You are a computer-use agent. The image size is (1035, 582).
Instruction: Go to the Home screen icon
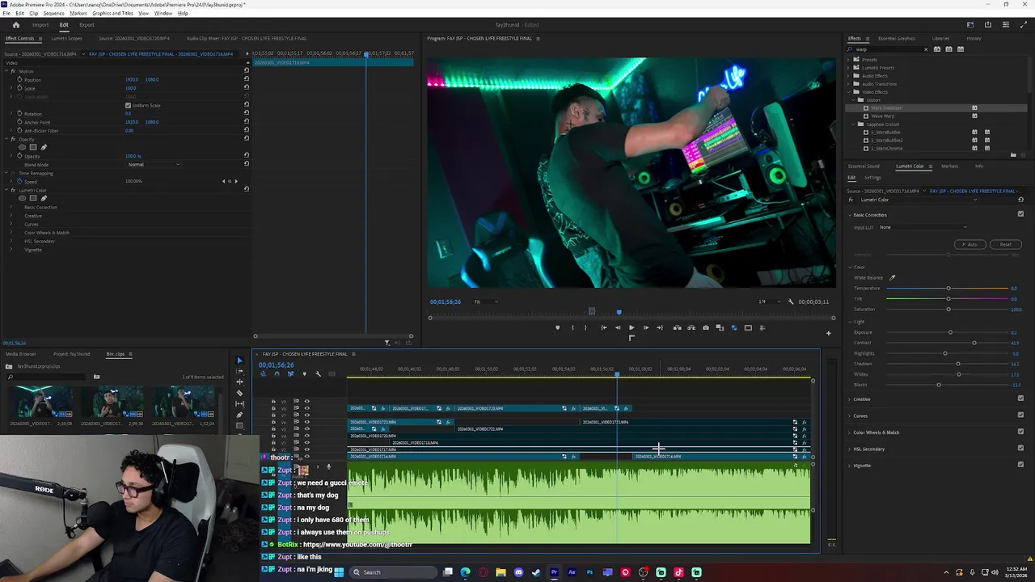[x=15, y=25]
